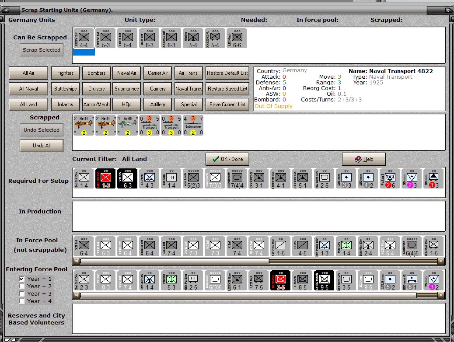The image size is (454, 342).
Task: Enable the Year + 2 checkbox
Action: point(22,286)
